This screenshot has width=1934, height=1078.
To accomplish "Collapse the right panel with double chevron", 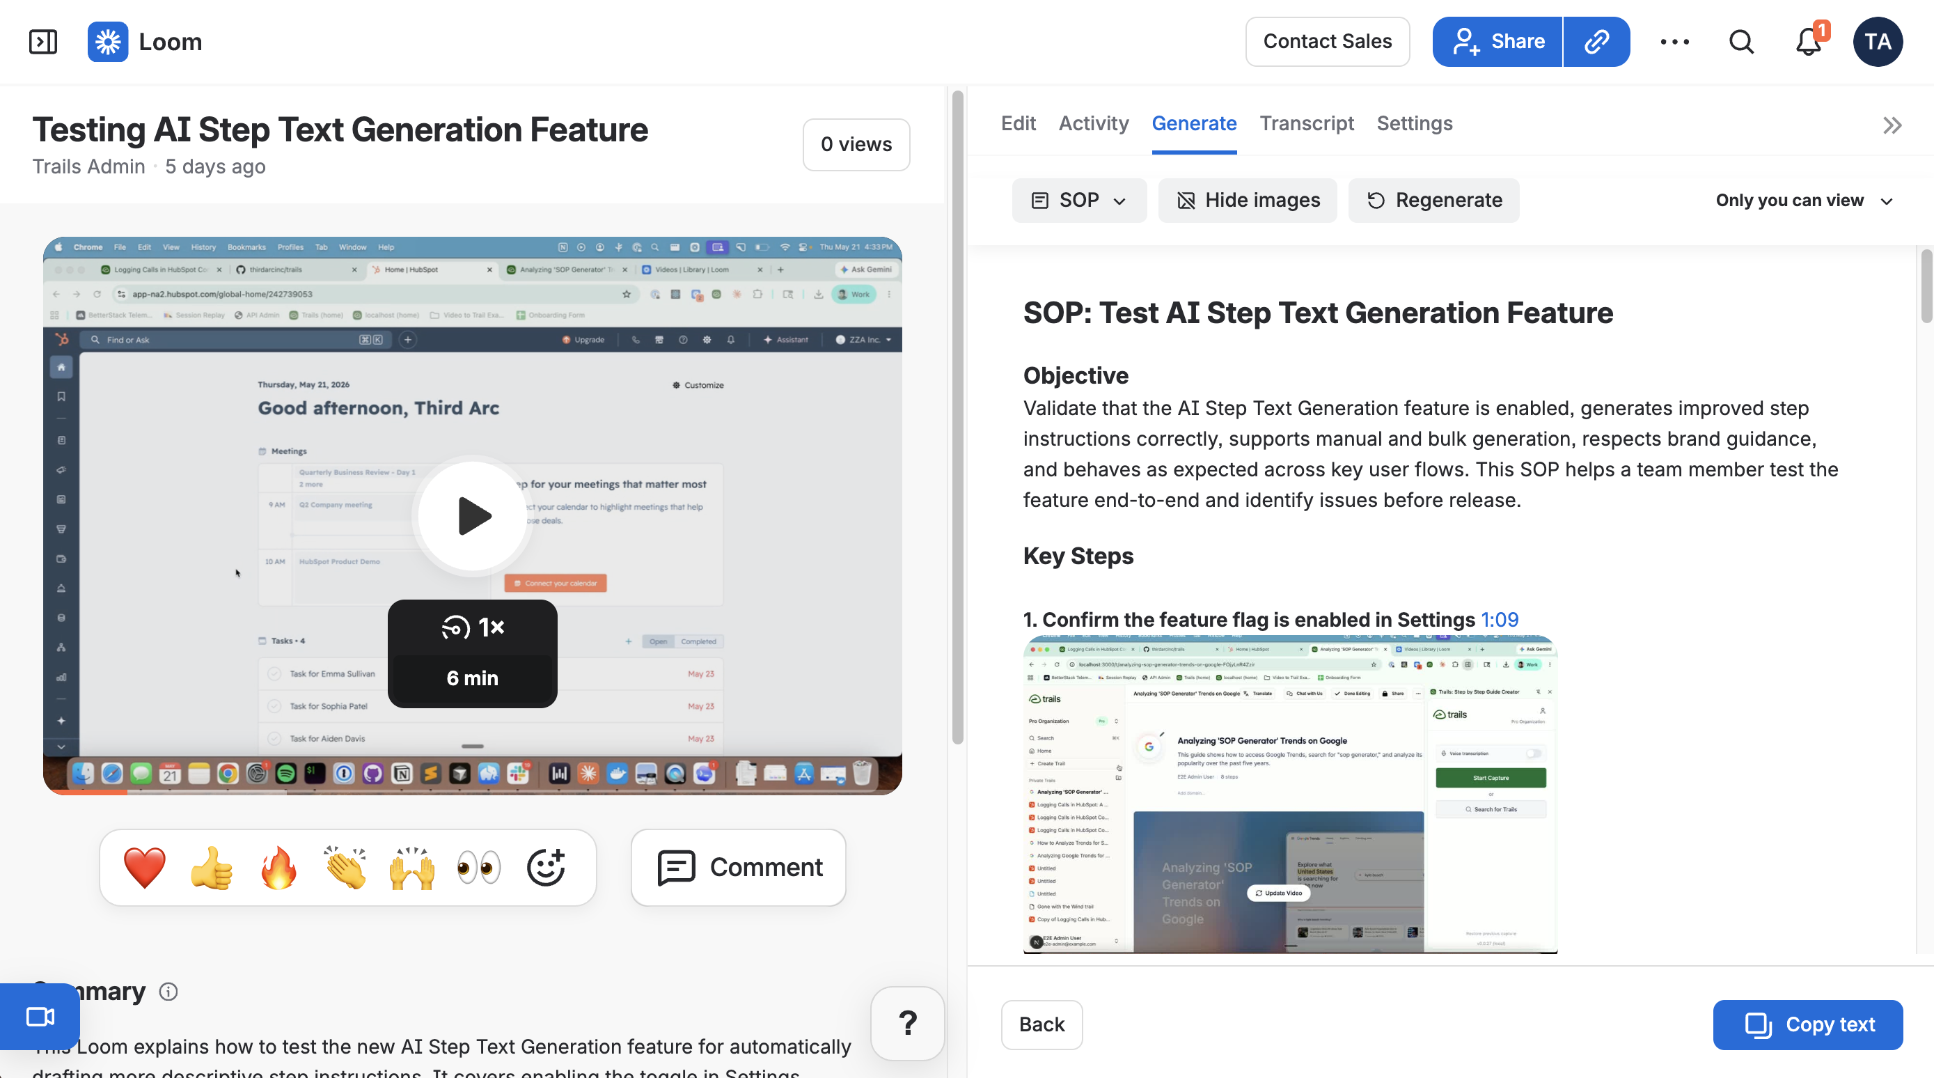I will [1892, 125].
